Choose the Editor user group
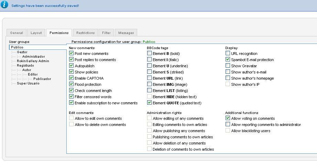Viewport: 317px width, 162px height. point(33,74)
